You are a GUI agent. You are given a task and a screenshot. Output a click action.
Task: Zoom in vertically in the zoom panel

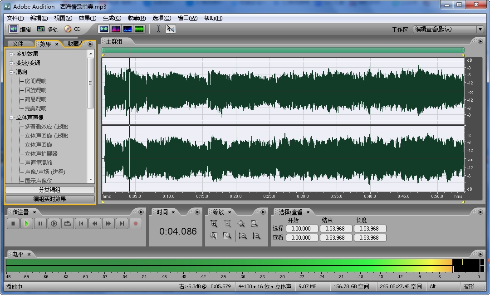tap(243, 236)
